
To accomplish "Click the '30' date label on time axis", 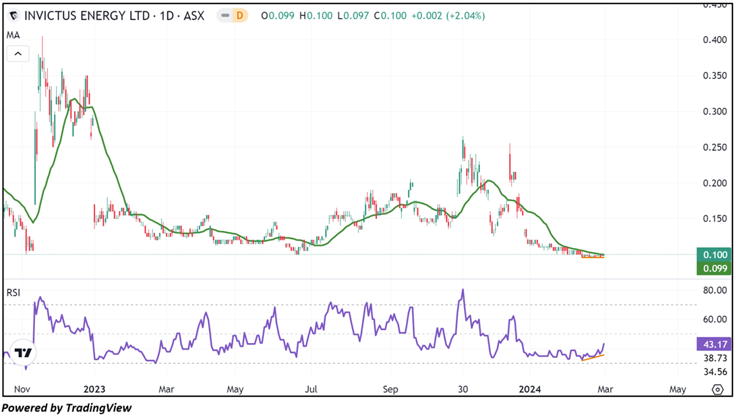I will coord(463,389).
